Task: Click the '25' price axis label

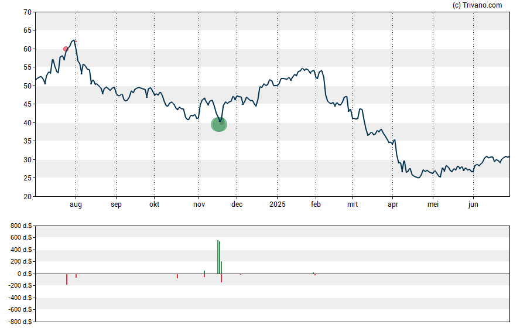Action: point(28,178)
